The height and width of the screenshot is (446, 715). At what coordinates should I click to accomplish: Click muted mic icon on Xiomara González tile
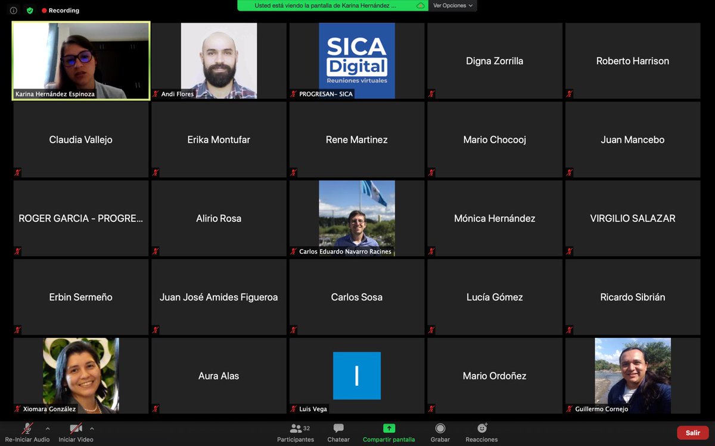pyautogui.click(x=18, y=409)
